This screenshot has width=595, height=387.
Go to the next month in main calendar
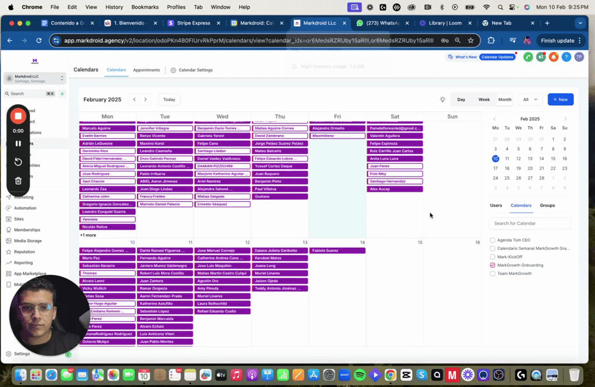[145, 99]
